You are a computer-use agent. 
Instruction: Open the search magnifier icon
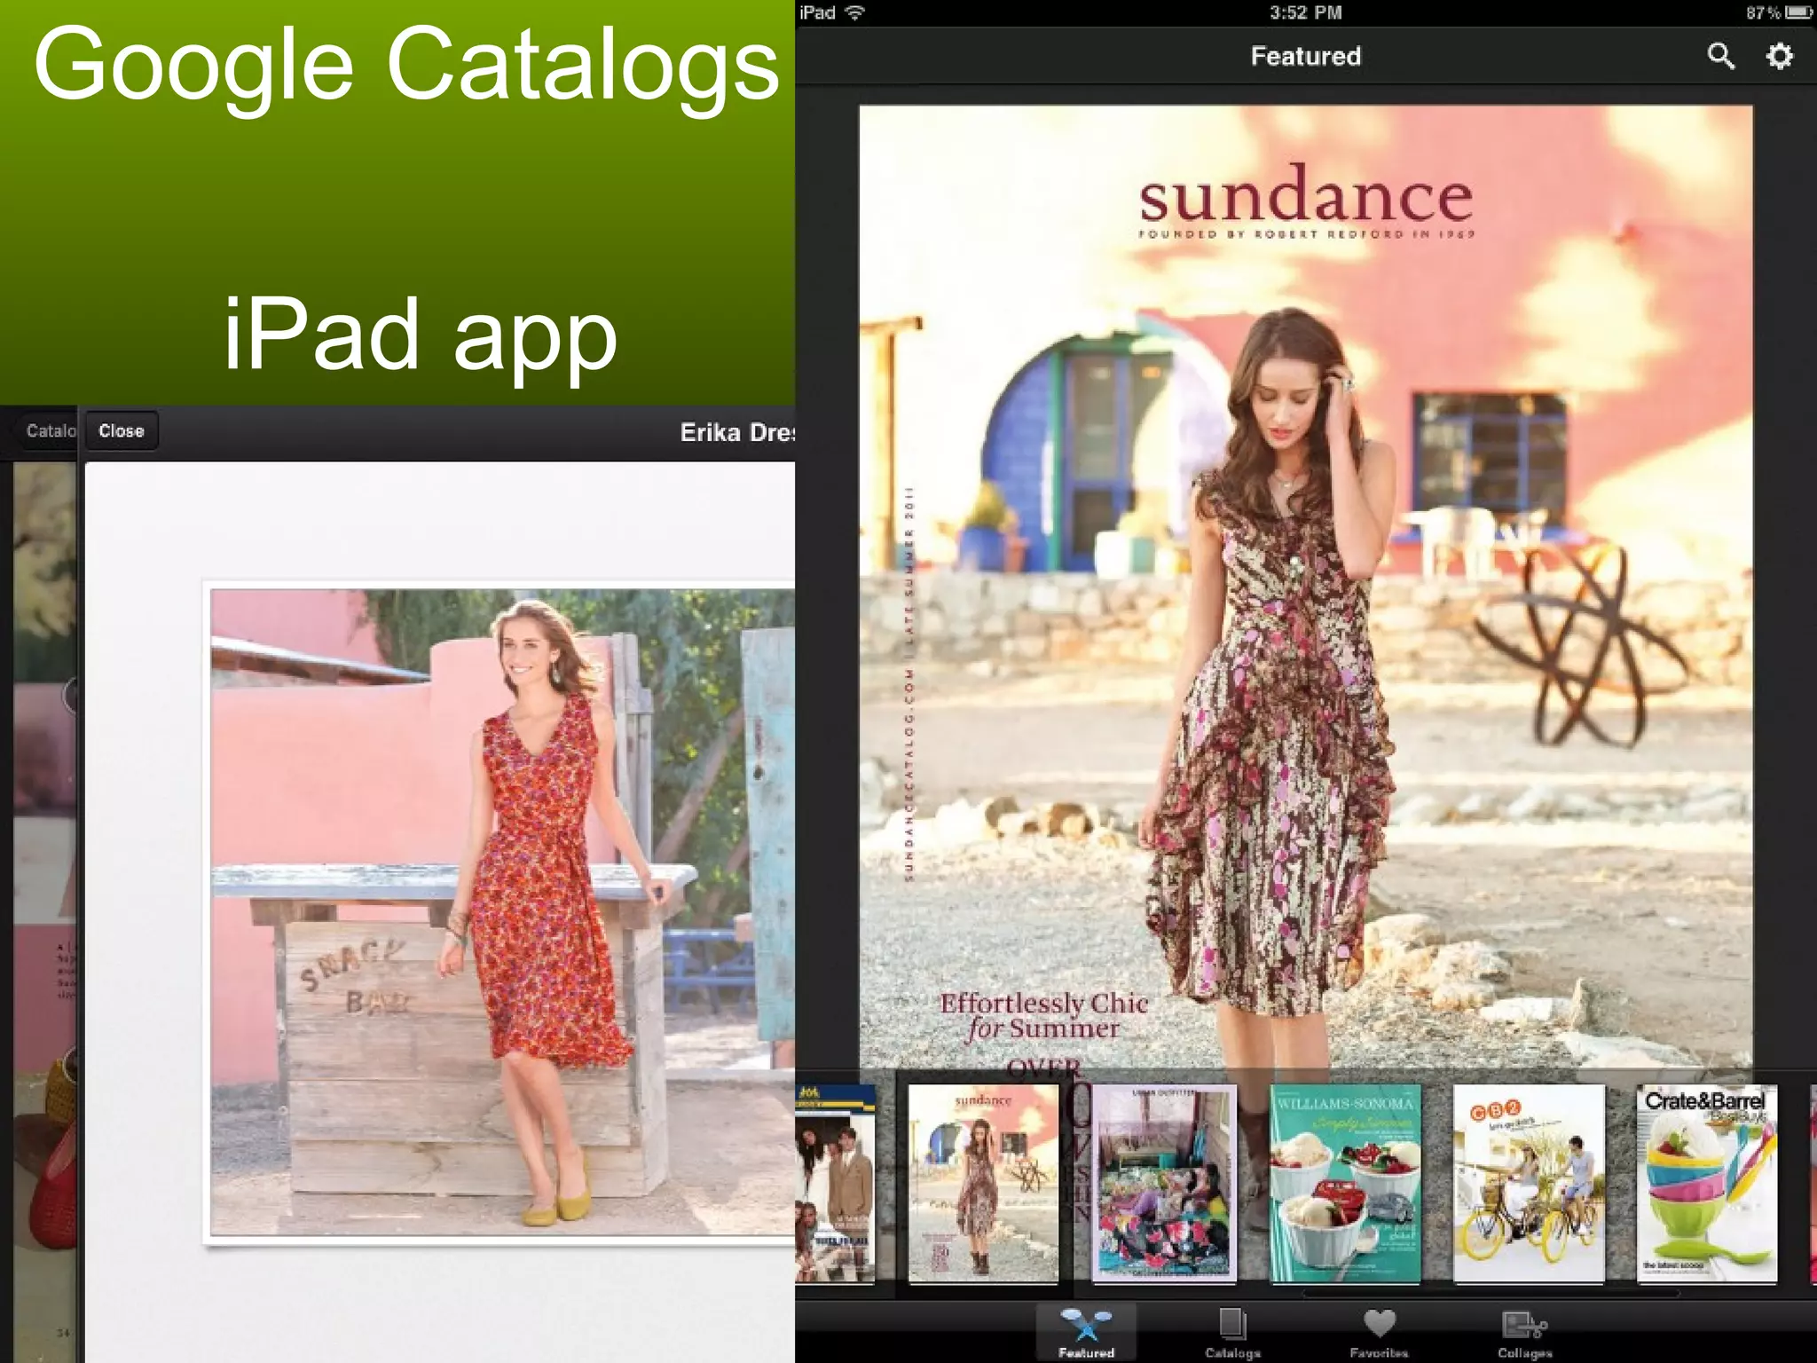(x=1720, y=56)
